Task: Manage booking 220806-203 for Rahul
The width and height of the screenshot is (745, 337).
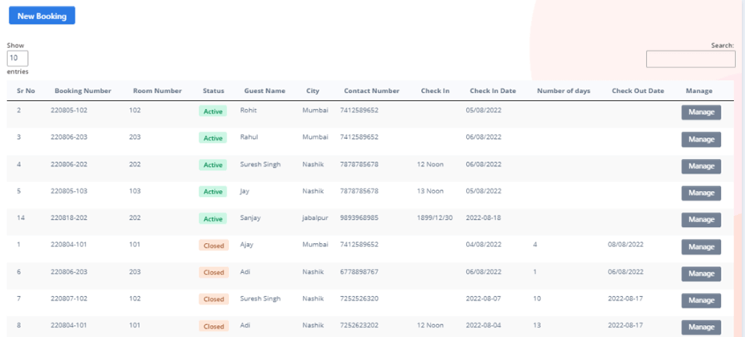Action: [701, 140]
